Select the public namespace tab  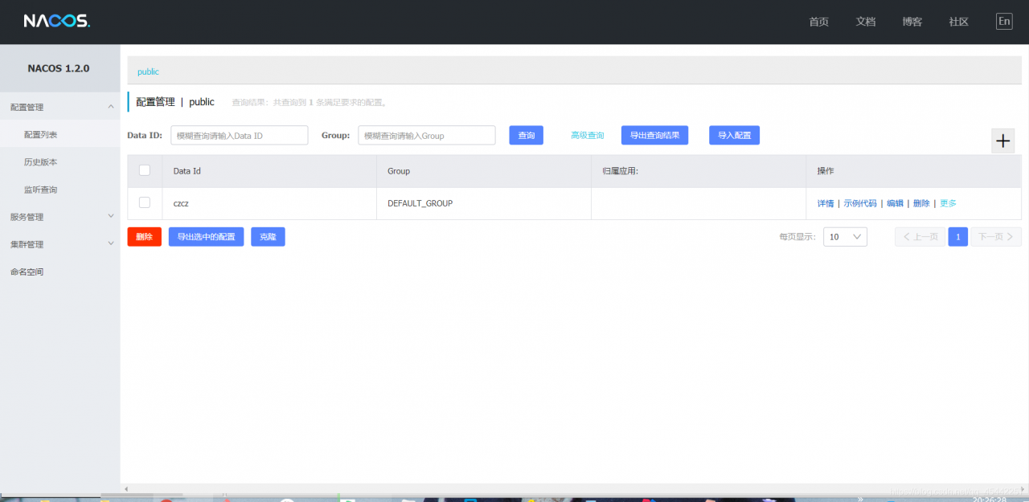tap(148, 71)
